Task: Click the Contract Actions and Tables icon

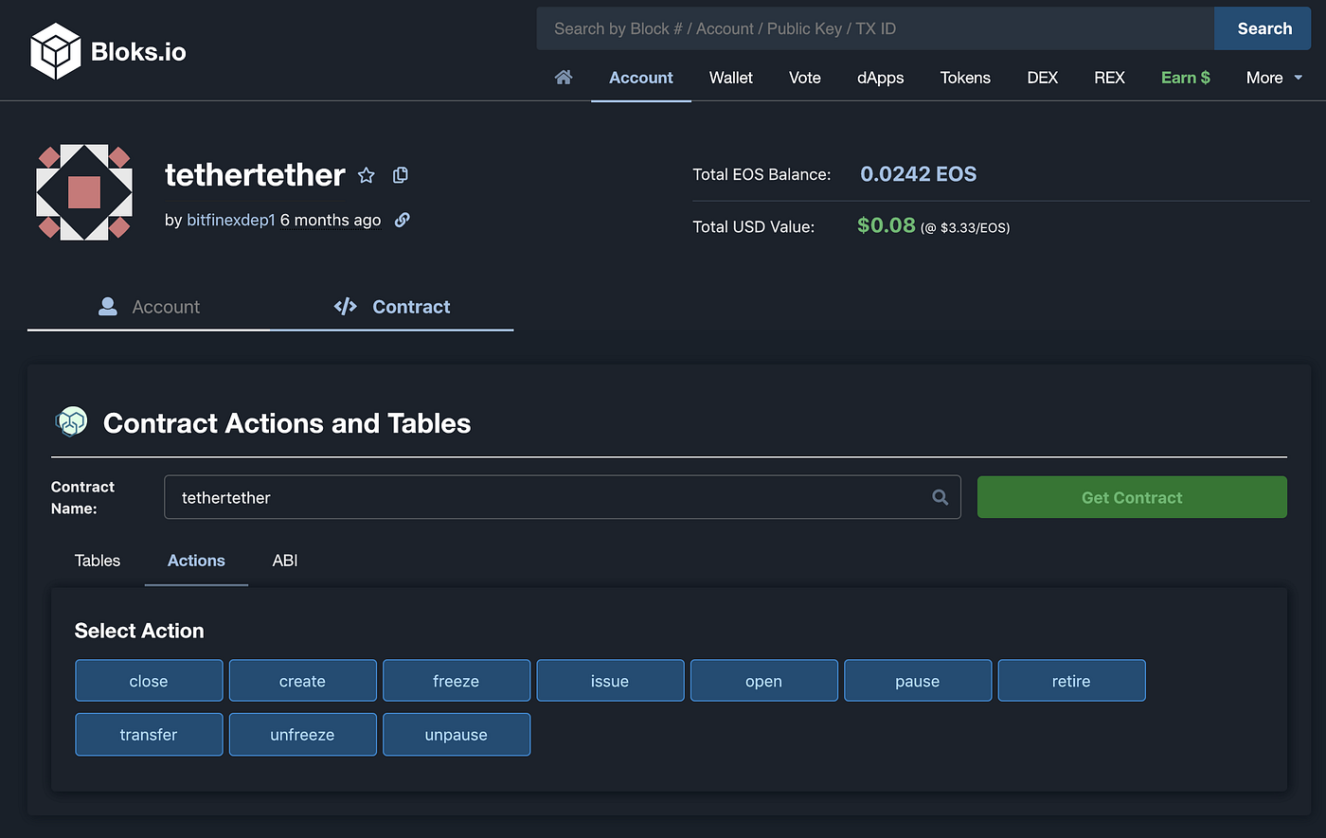Action: pos(71,422)
